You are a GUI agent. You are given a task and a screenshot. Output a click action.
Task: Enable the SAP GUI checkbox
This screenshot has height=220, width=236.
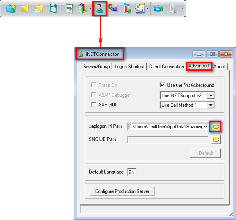click(x=94, y=105)
